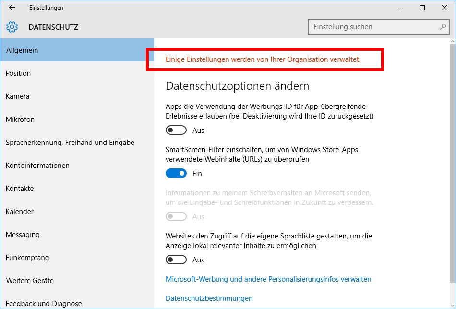The width and height of the screenshot is (456, 309).
Task: Select Kontoinformationen category
Action: (x=37, y=166)
